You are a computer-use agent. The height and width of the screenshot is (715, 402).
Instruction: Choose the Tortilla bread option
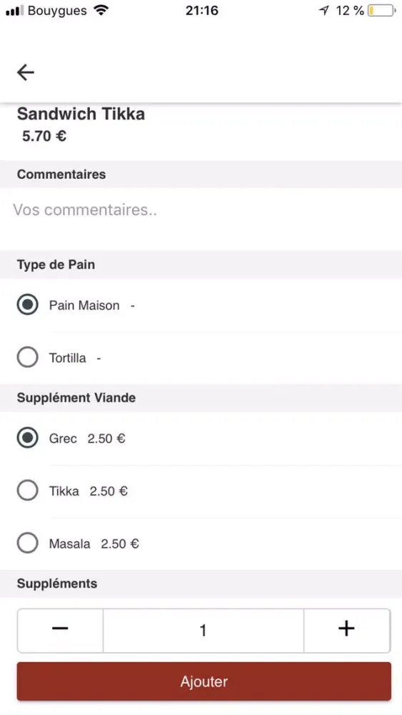click(x=27, y=358)
